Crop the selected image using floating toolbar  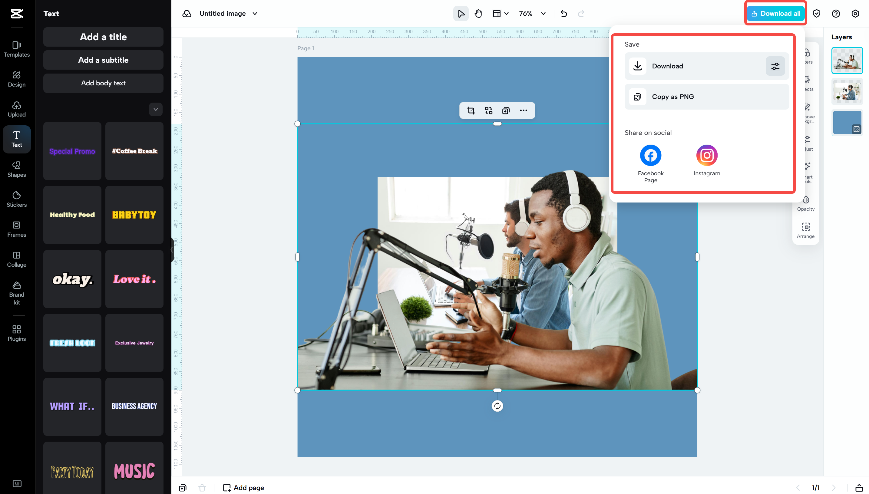[x=471, y=110]
